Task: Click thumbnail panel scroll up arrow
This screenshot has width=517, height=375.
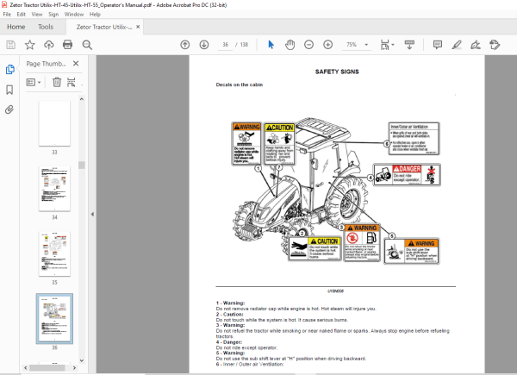Action: [x=82, y=99]
